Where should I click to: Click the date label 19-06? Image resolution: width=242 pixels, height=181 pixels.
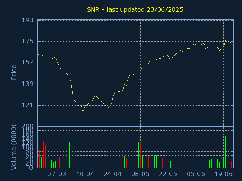pyautogui.click(x=223, y=174)
